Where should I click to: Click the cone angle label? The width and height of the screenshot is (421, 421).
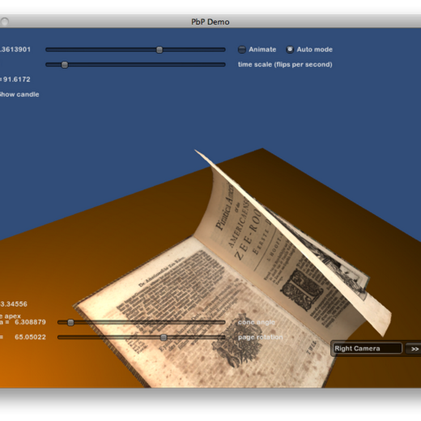click(256, 322)
